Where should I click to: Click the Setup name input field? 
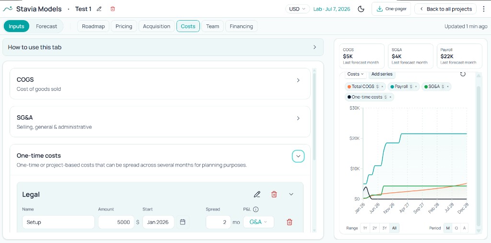click(58, 222)
